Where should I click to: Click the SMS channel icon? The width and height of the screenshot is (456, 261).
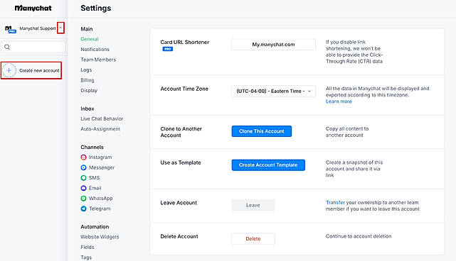click(83, 178)
